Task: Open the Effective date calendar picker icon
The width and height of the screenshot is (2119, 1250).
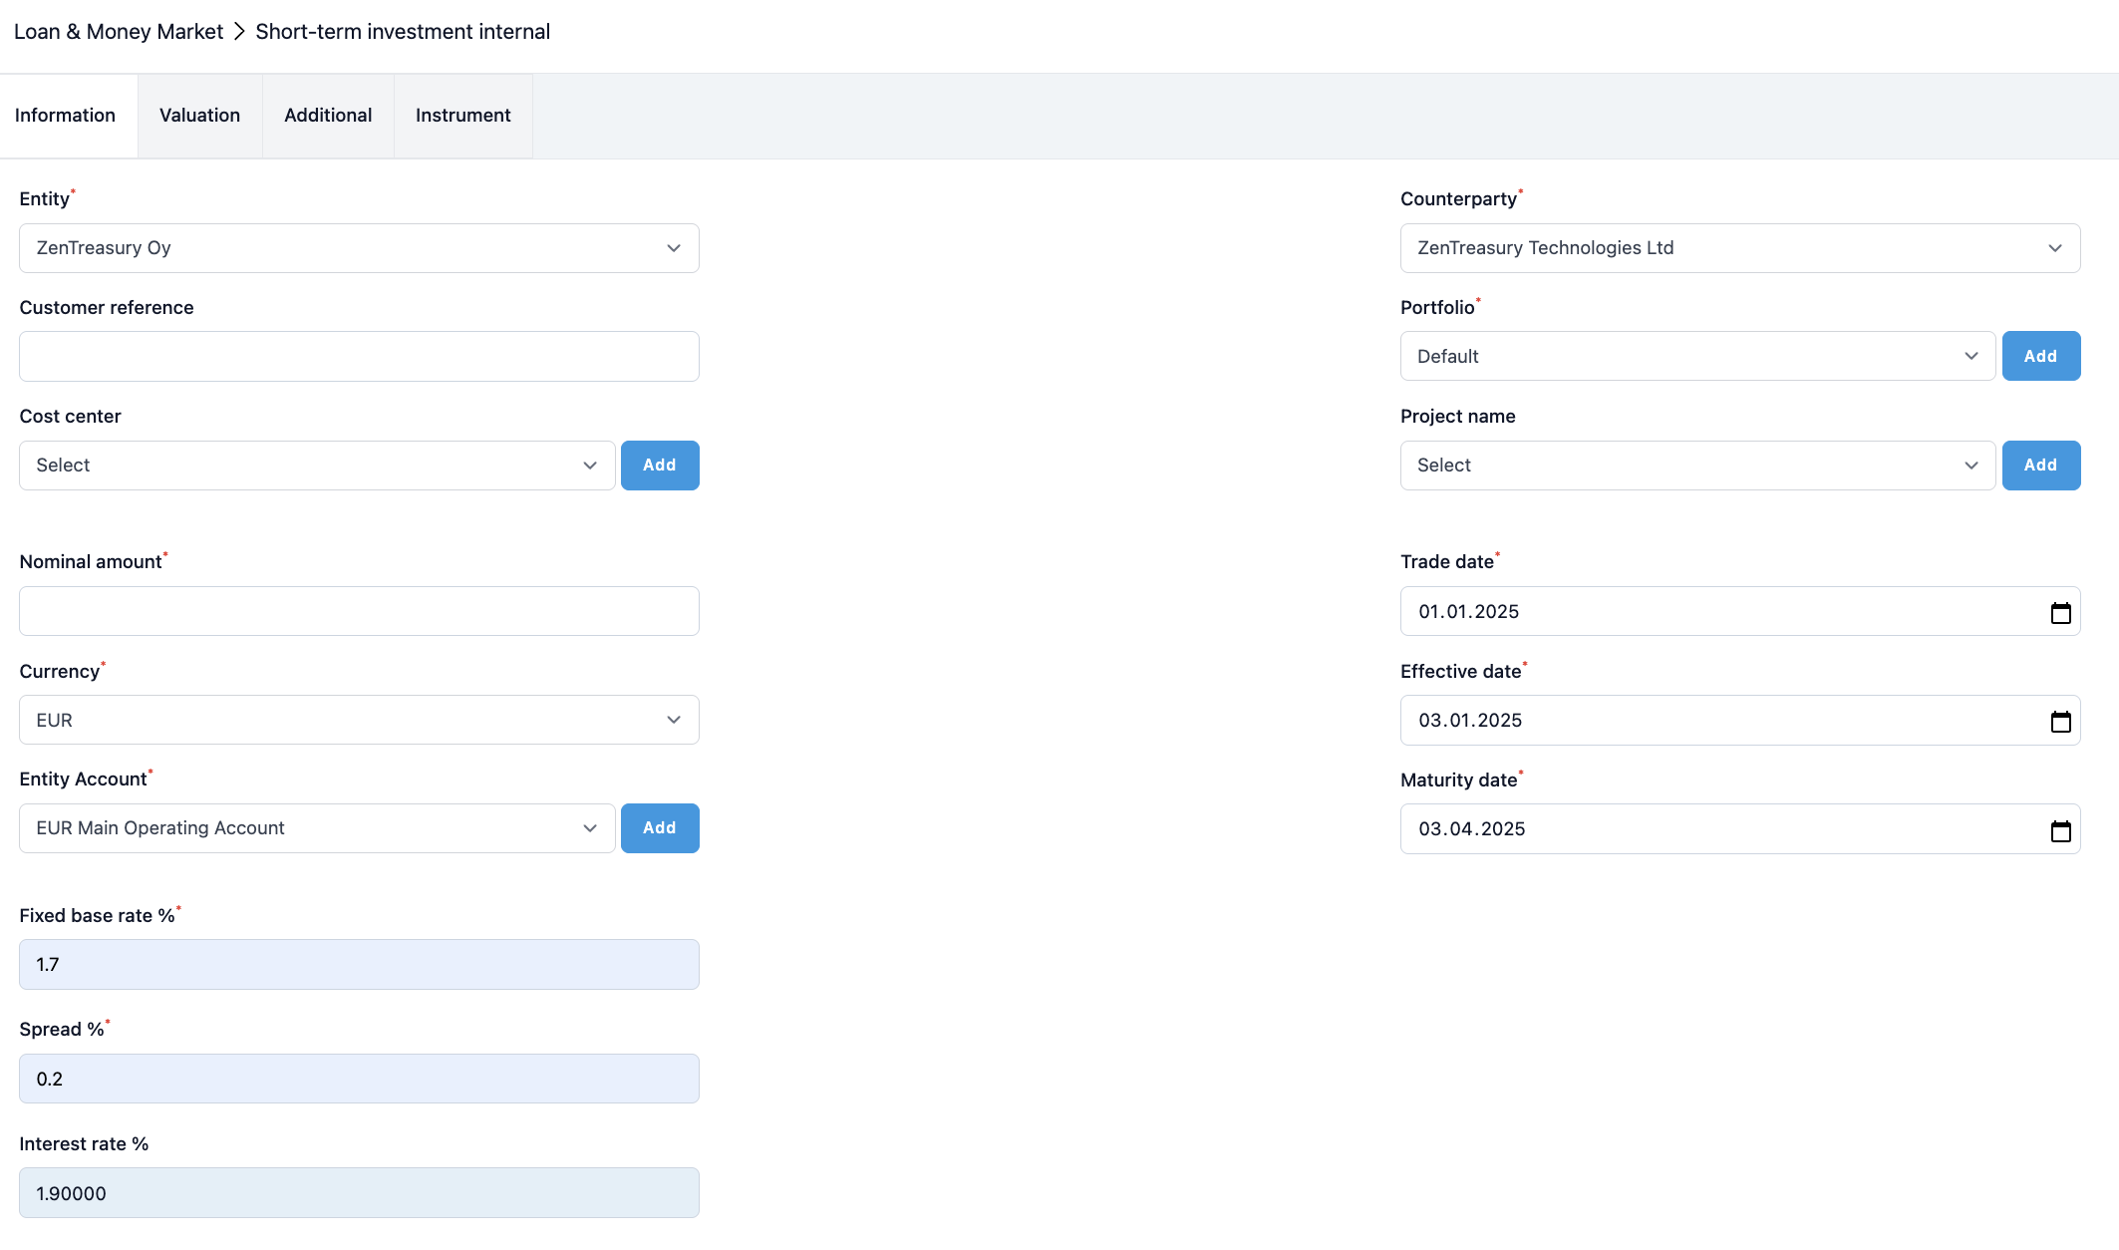Action: pyautogui.click(x=2060, y=721)
